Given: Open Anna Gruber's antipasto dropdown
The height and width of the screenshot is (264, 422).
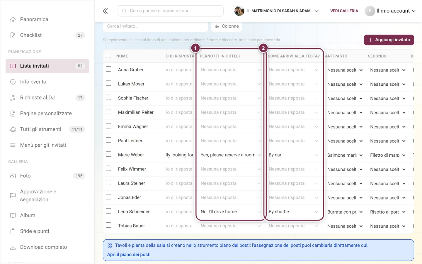Looking at the screenshot, I should pos(345,70).
